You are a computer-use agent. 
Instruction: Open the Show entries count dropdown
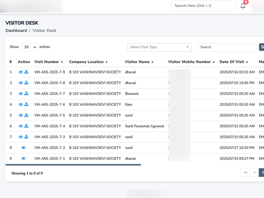pyautogui.click(x=29, y=47)
